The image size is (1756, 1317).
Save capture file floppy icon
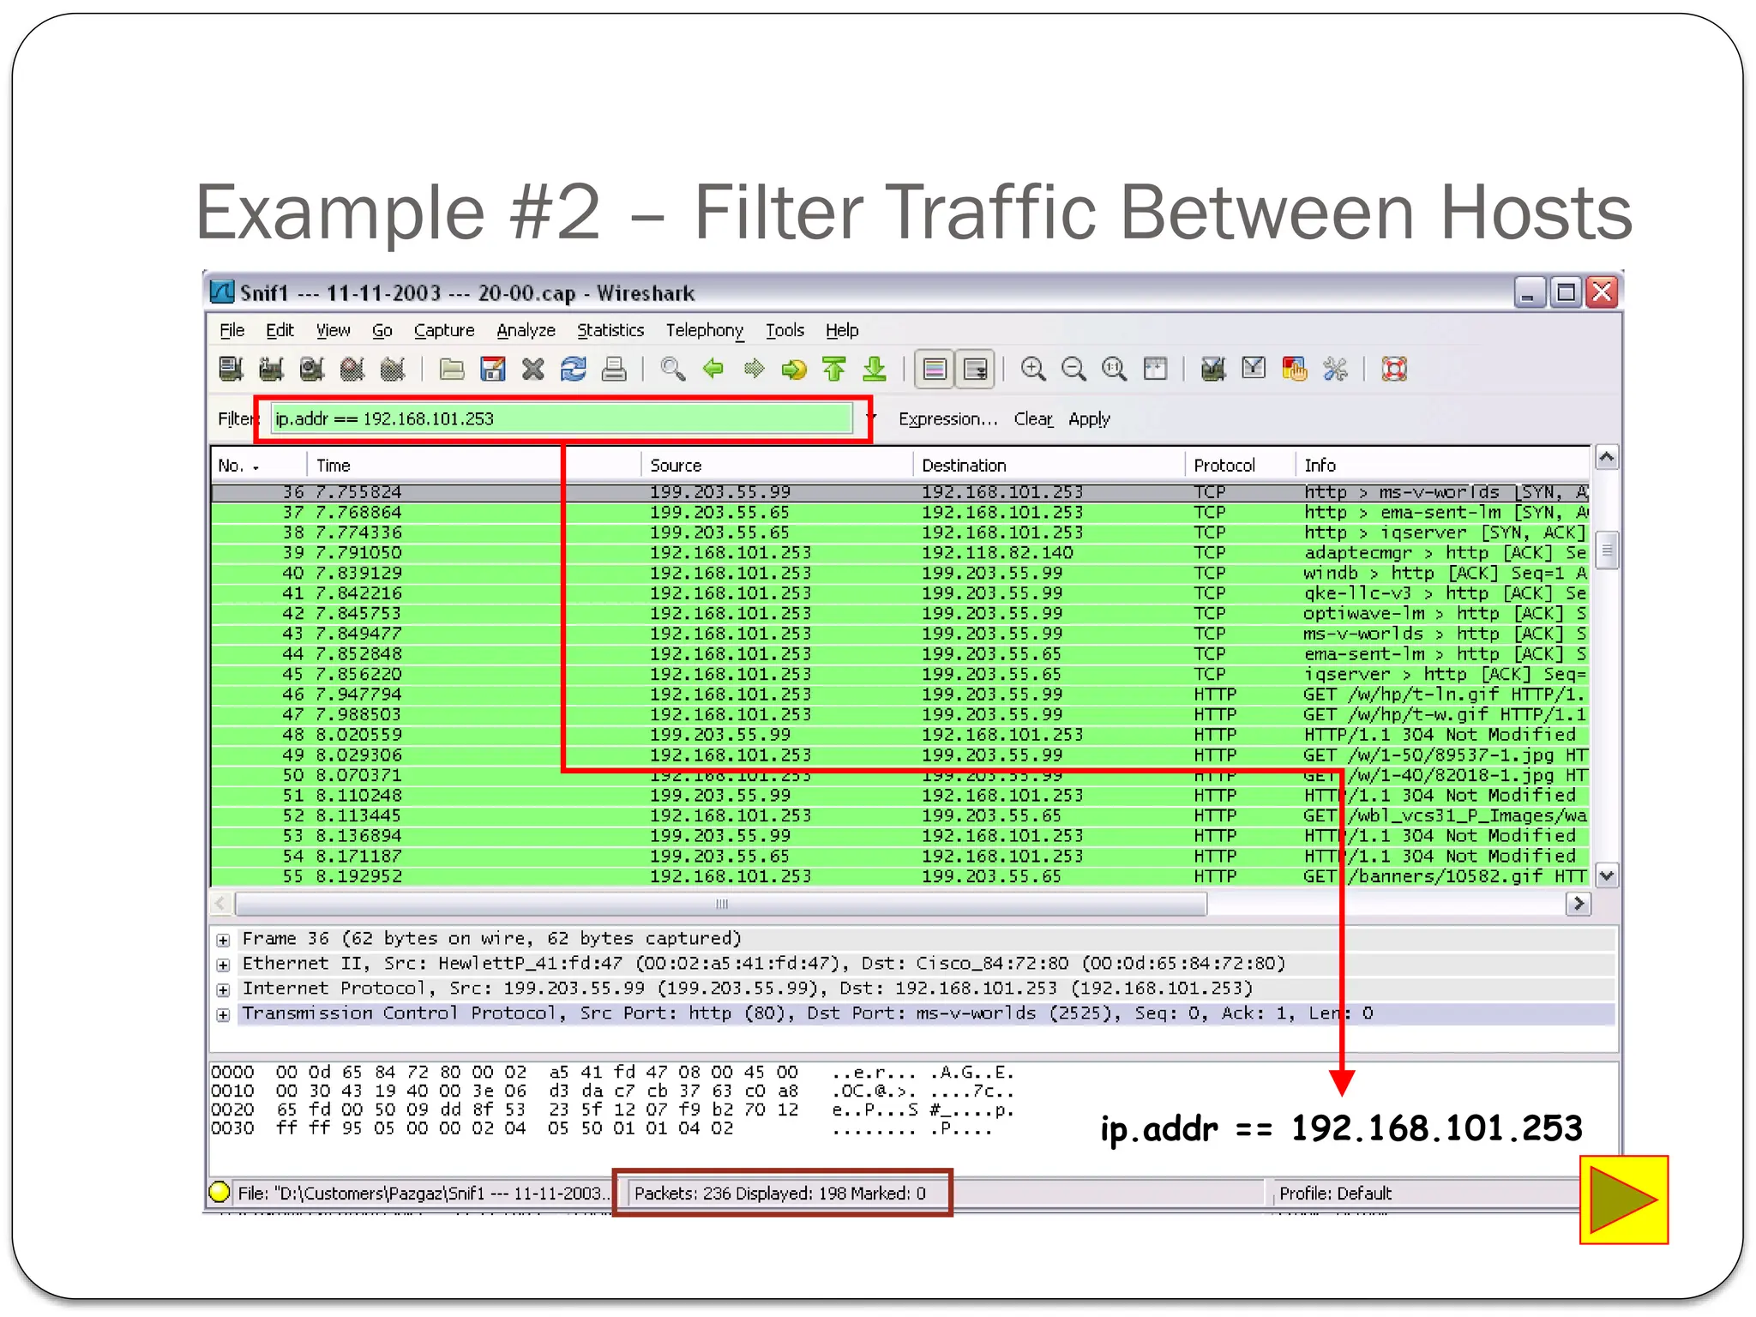point(492,370)
